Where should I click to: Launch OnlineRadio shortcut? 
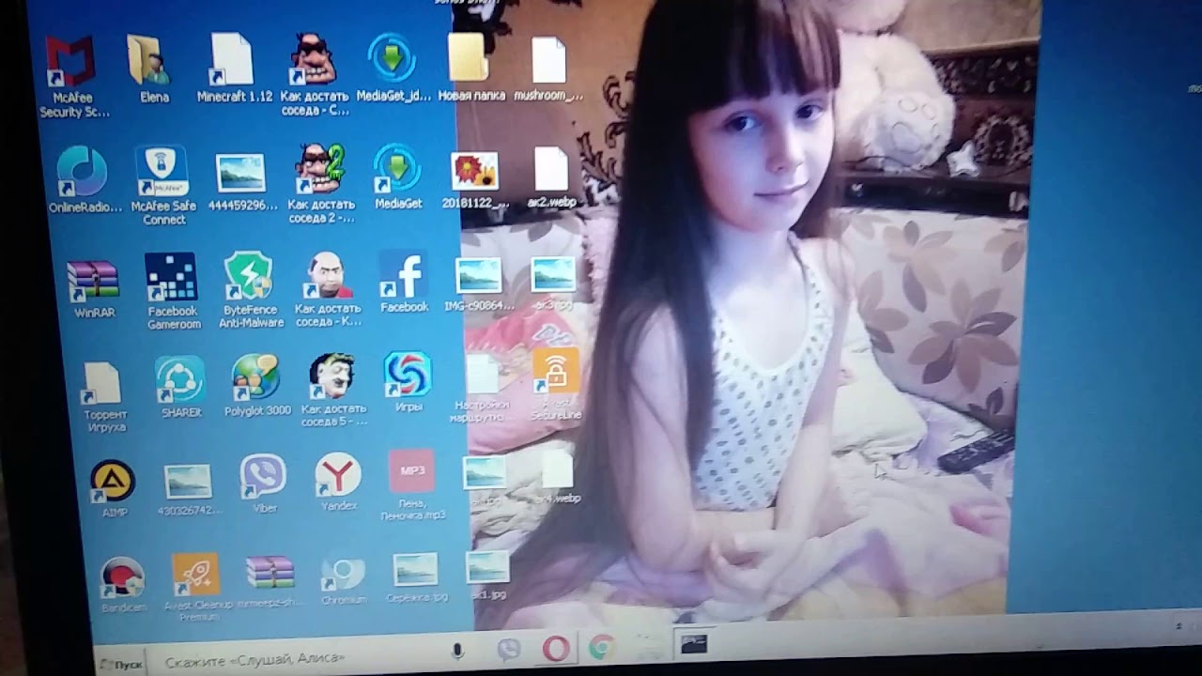pyautogui.click(x=83, y=172)
